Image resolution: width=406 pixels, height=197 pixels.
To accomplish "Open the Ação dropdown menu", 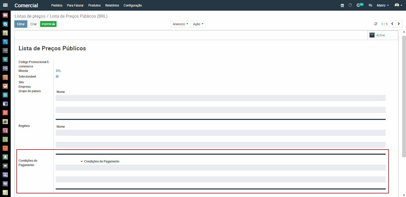I will point(198,24).
